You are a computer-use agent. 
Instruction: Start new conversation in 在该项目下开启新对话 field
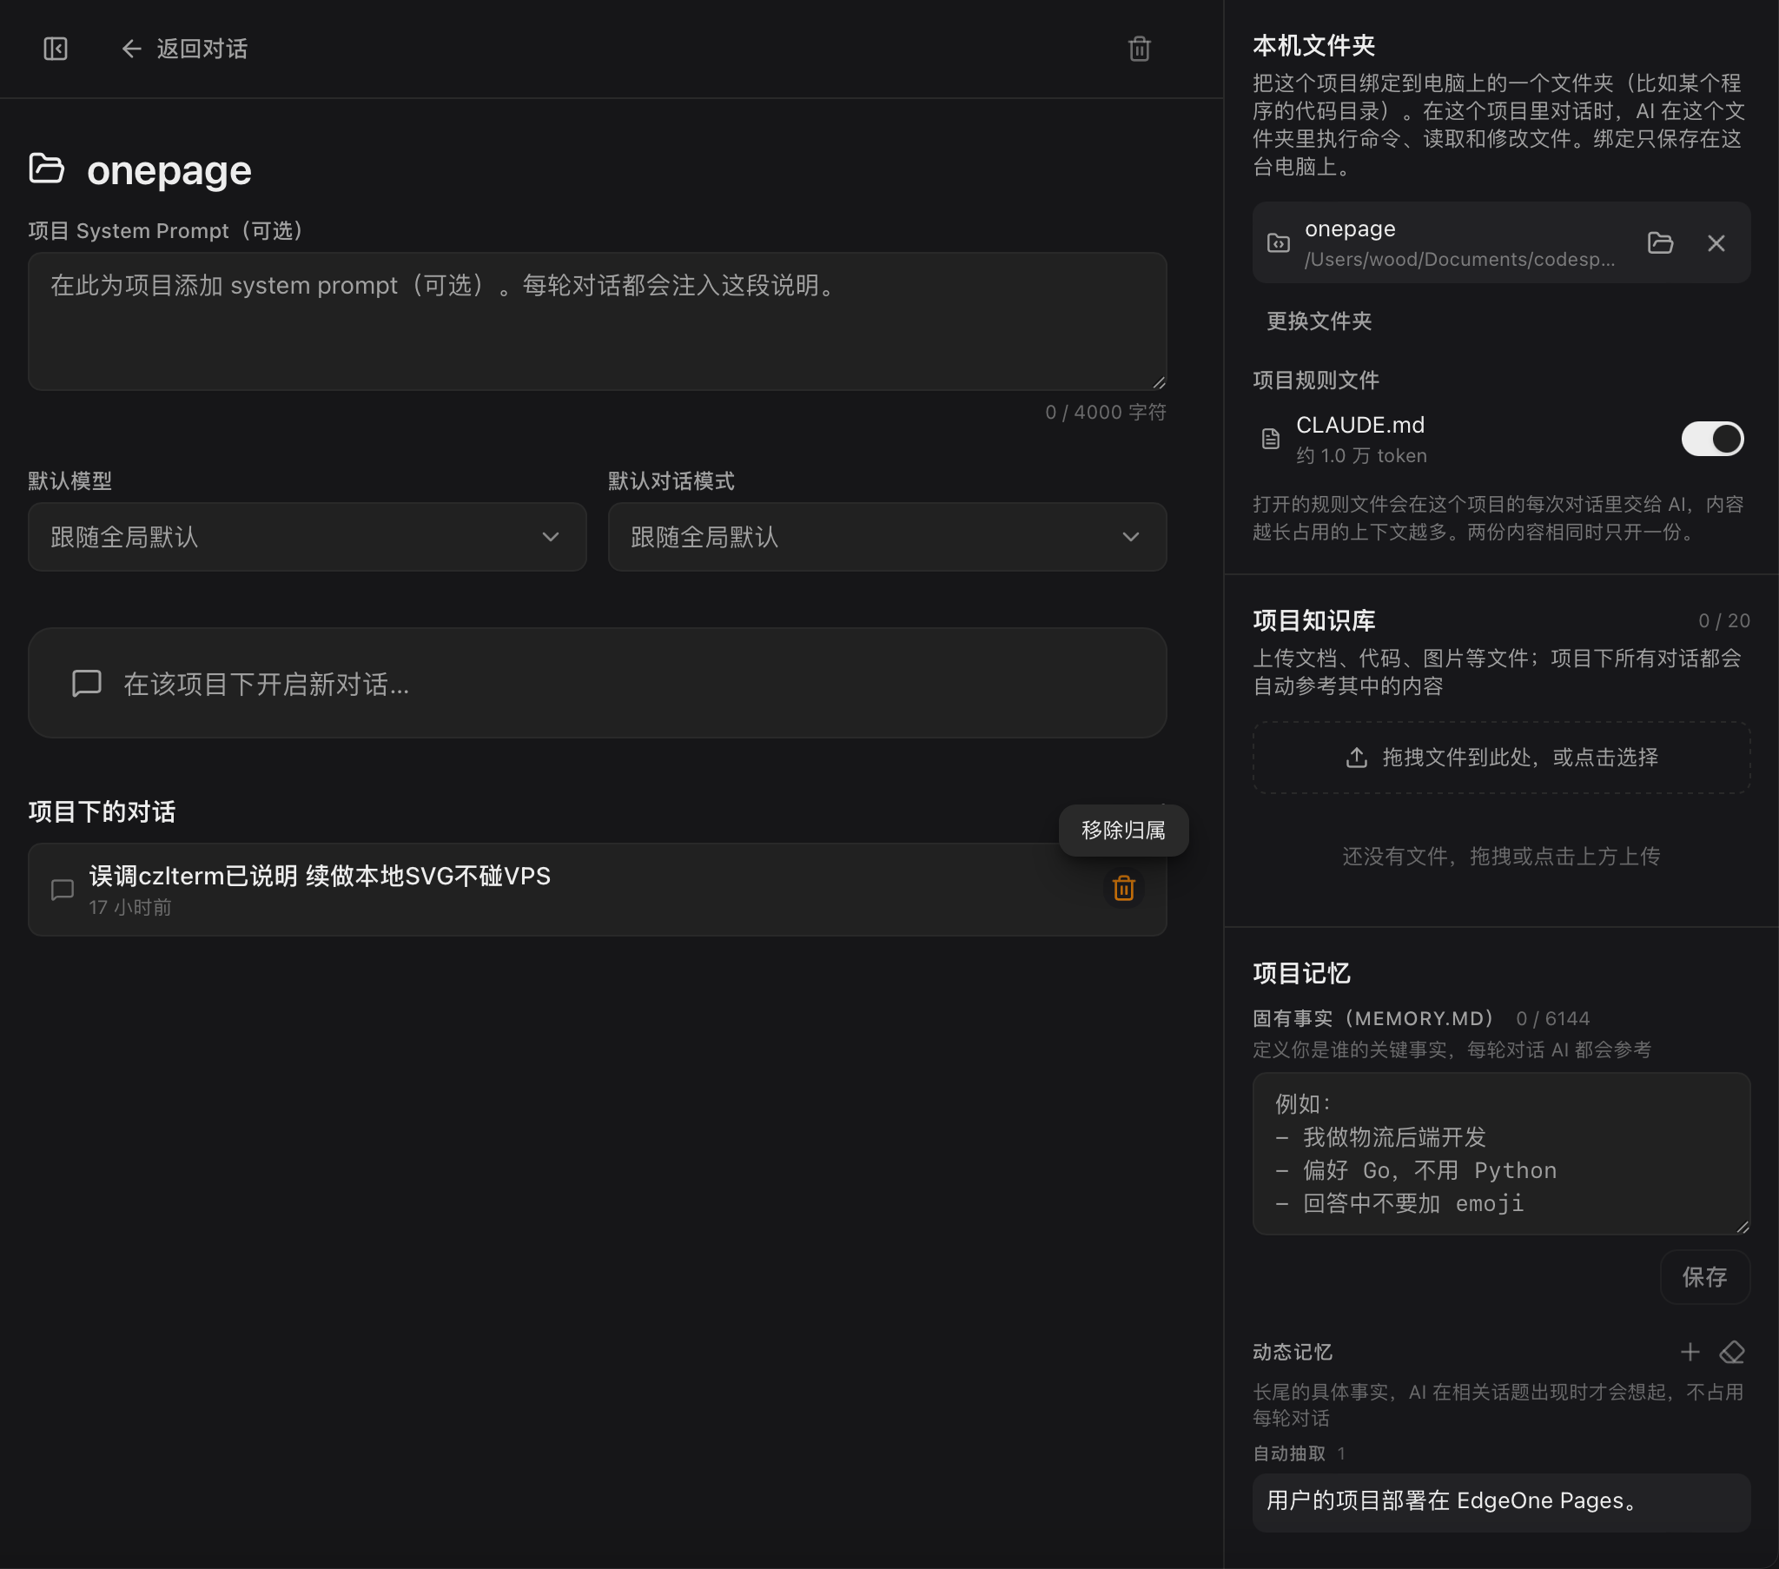point(597,684)
